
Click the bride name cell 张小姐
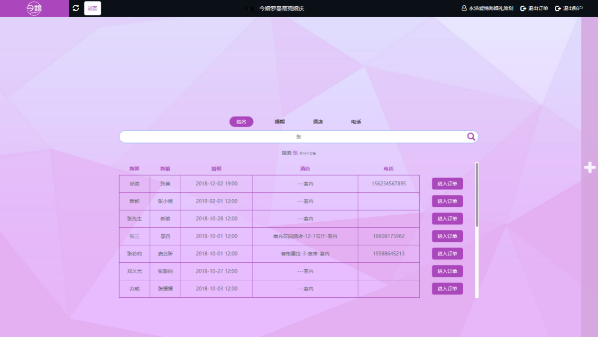pos(166,201)
